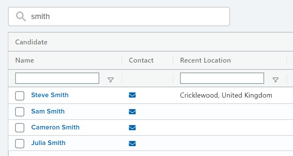Email Steve Smith via envelope icon

pyautogui.click(x=132, y=95)
